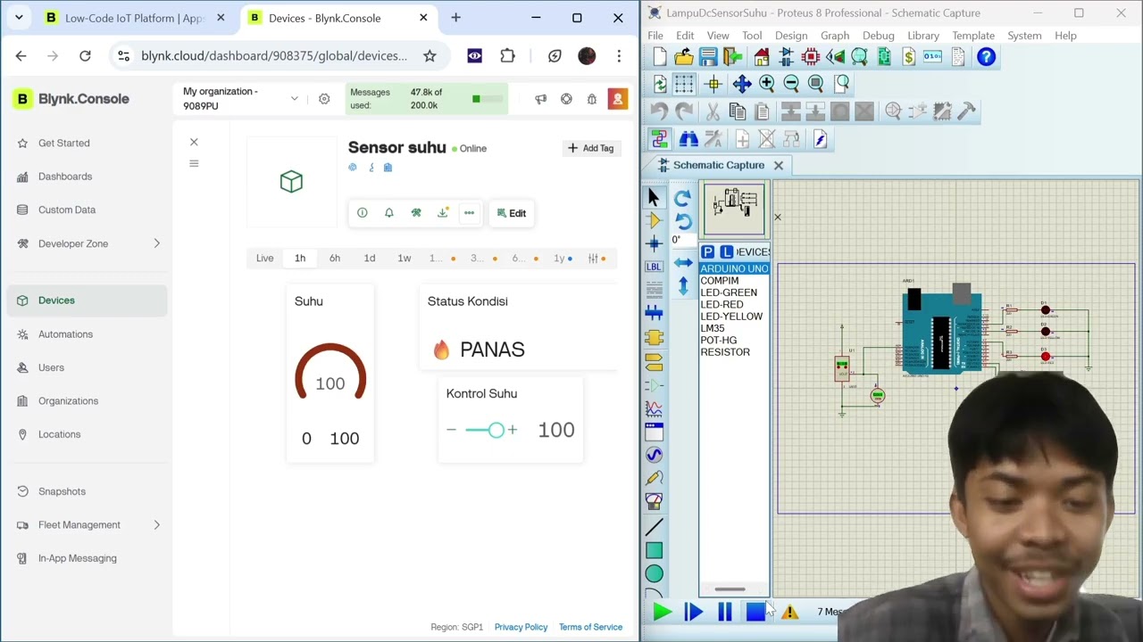The image size is (1143, 642).
Task: Open the Proteus Library menu
Action: (x=923, y=36)
